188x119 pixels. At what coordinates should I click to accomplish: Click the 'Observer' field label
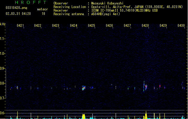click(61, 3)
